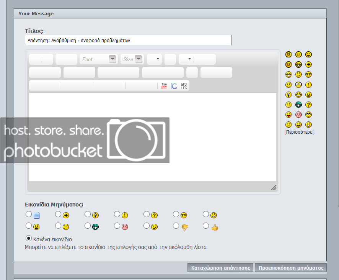Viewport: 339px width, 280px height.
Task: Click the thumbs-up message icon image
Action: pos(215,227)
